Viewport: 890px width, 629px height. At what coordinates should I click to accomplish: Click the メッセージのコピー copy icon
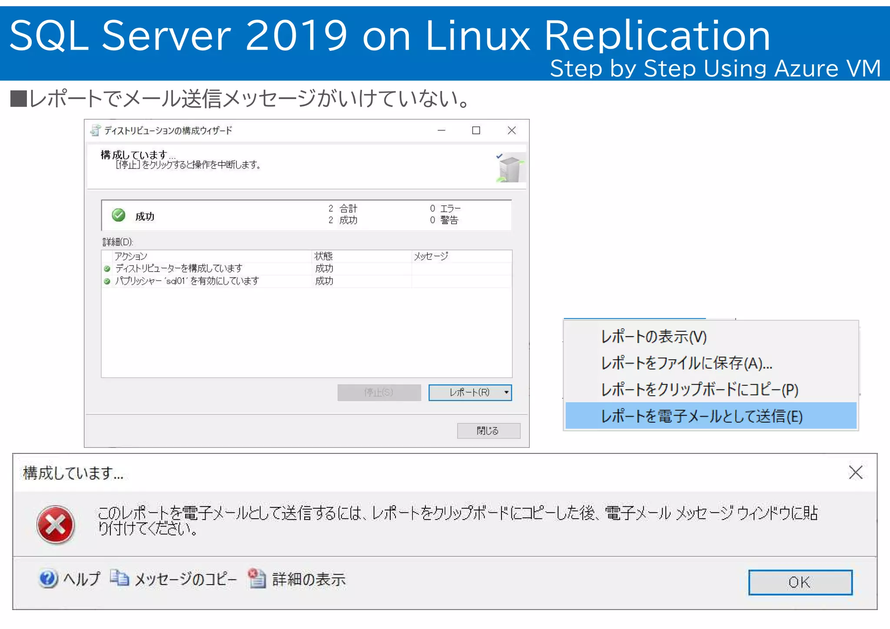[x=120, y=578]
